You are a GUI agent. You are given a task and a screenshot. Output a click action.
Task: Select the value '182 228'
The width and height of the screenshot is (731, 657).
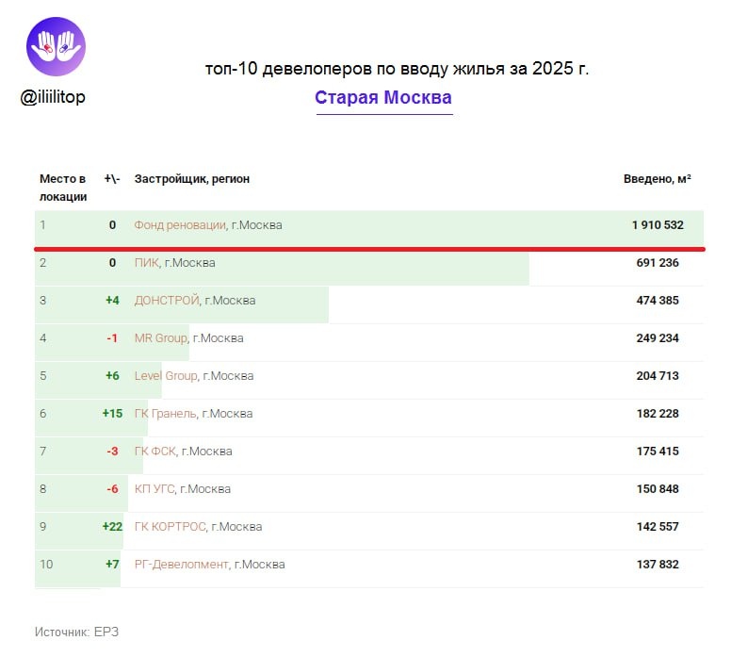(658, 414)
